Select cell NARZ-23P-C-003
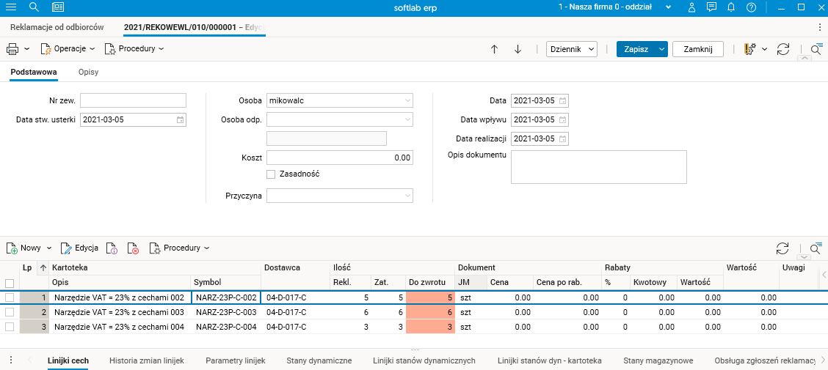This screenshot has height=370, width=828. [226, 312]
